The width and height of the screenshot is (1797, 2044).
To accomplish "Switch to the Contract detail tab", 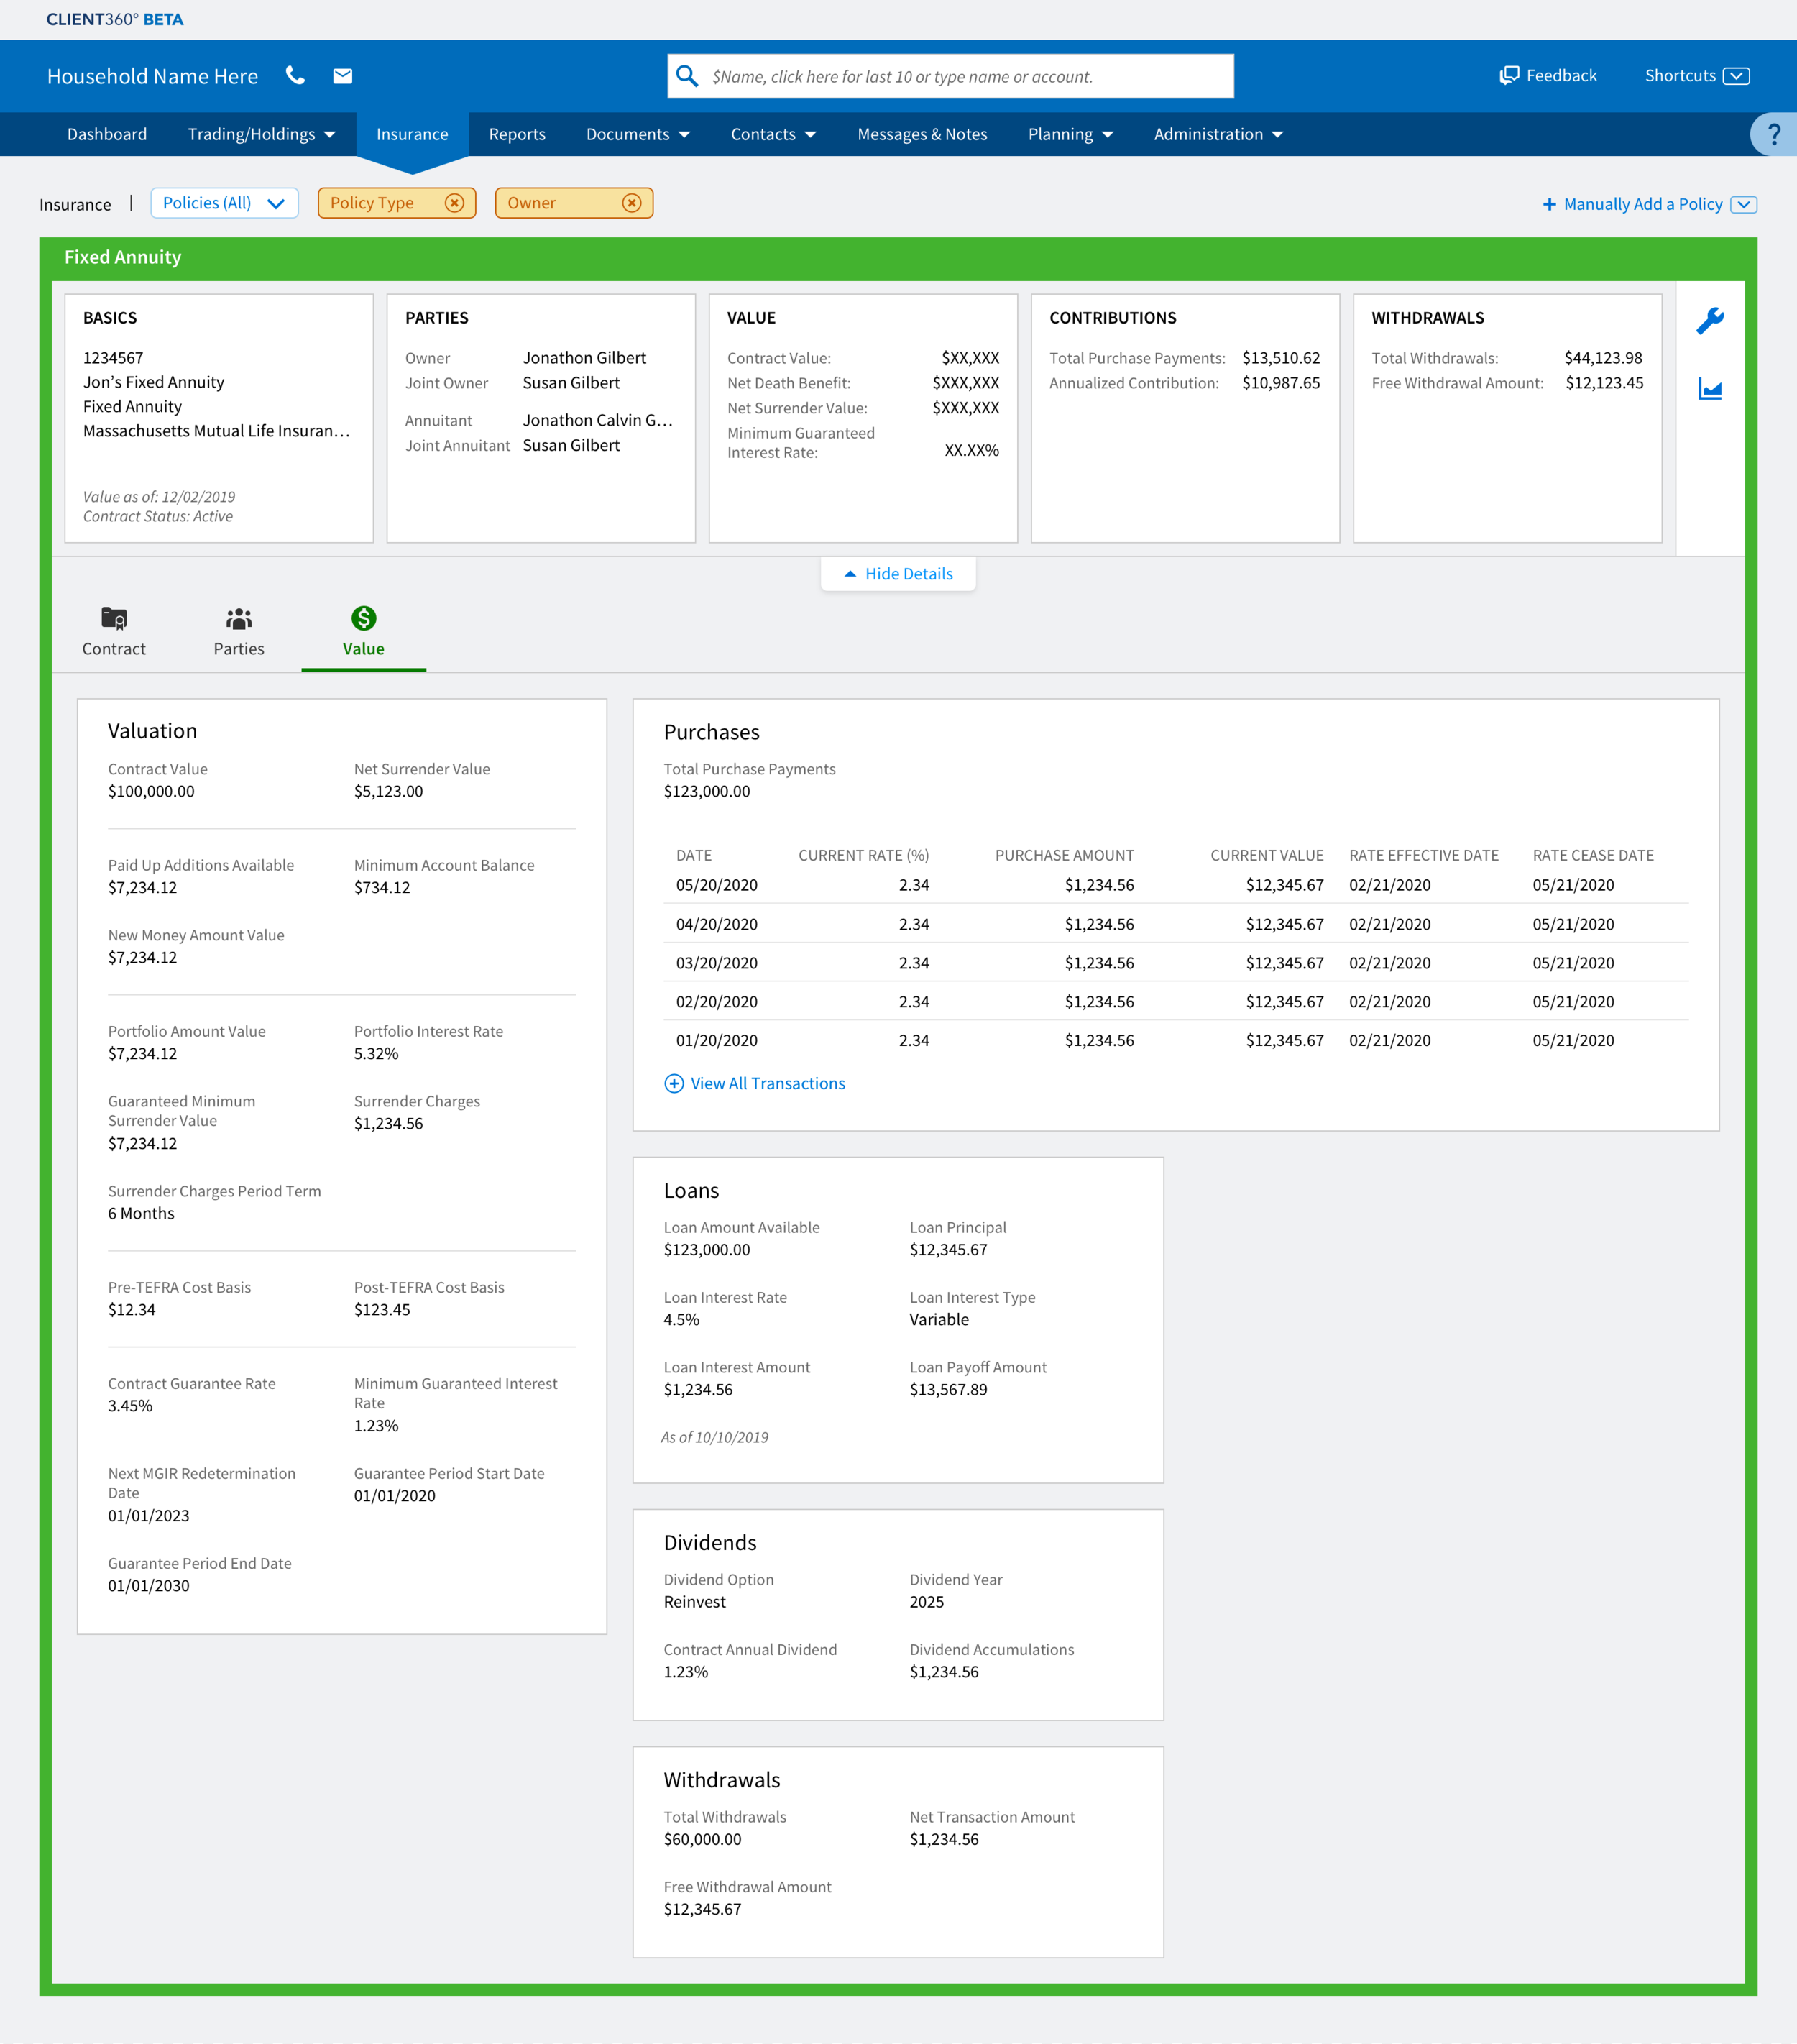I will (114, 632).
